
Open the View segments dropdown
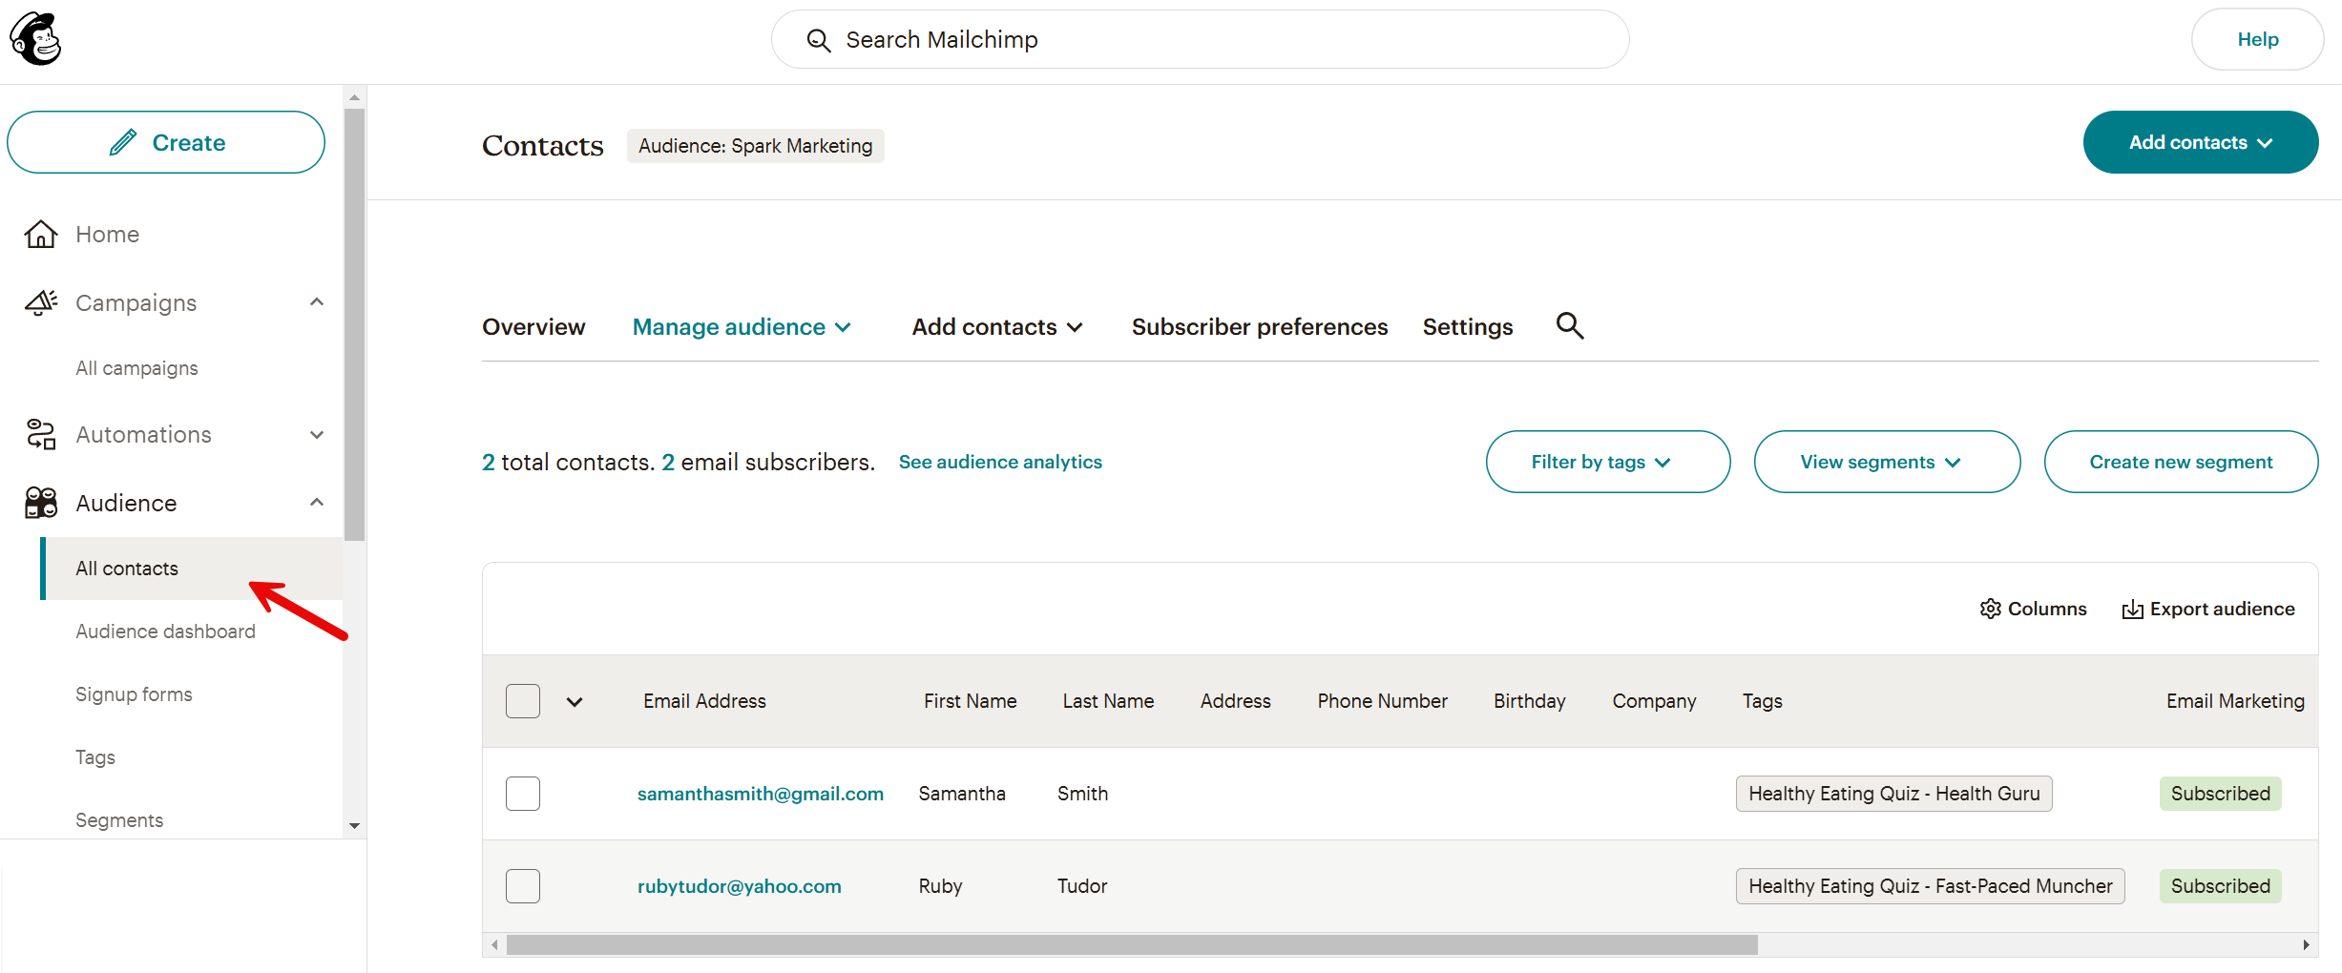(1885, 462)
